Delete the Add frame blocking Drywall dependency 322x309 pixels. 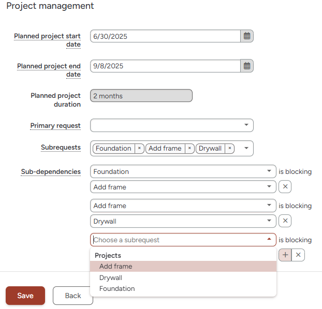pos(285,221)
